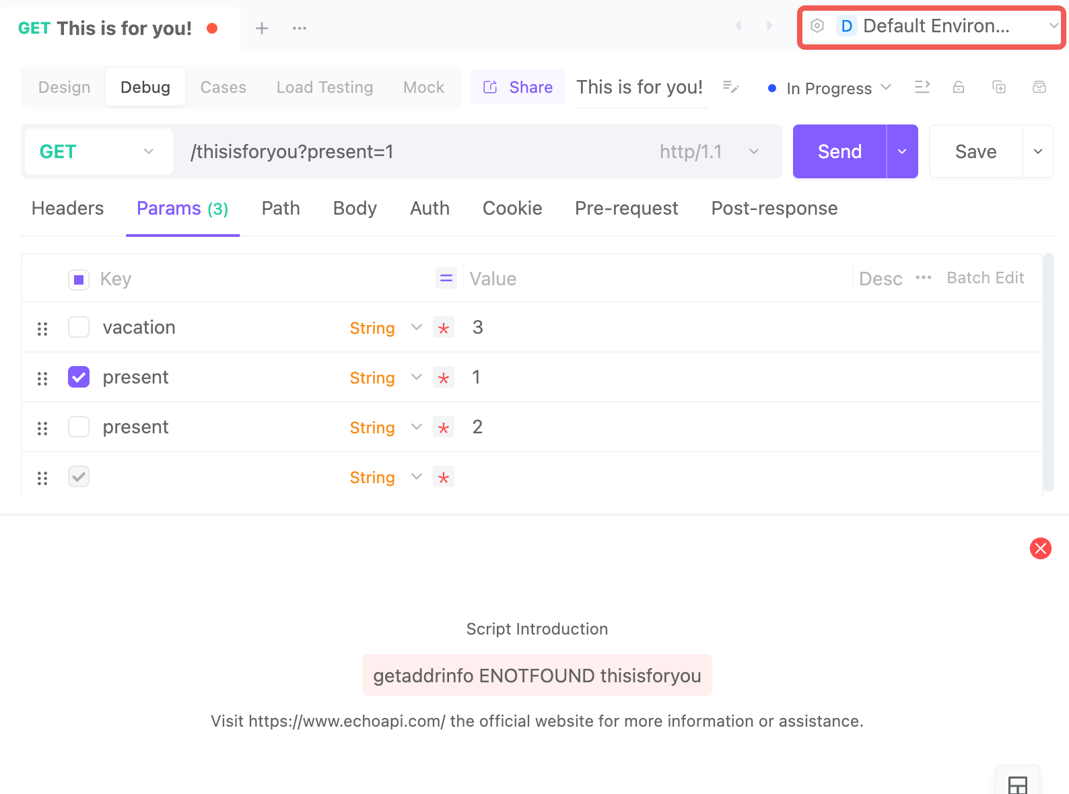Open the http/1.1 protocol dropdown
The height and width of the screenshot is (794, 1069).
point(710,151)
